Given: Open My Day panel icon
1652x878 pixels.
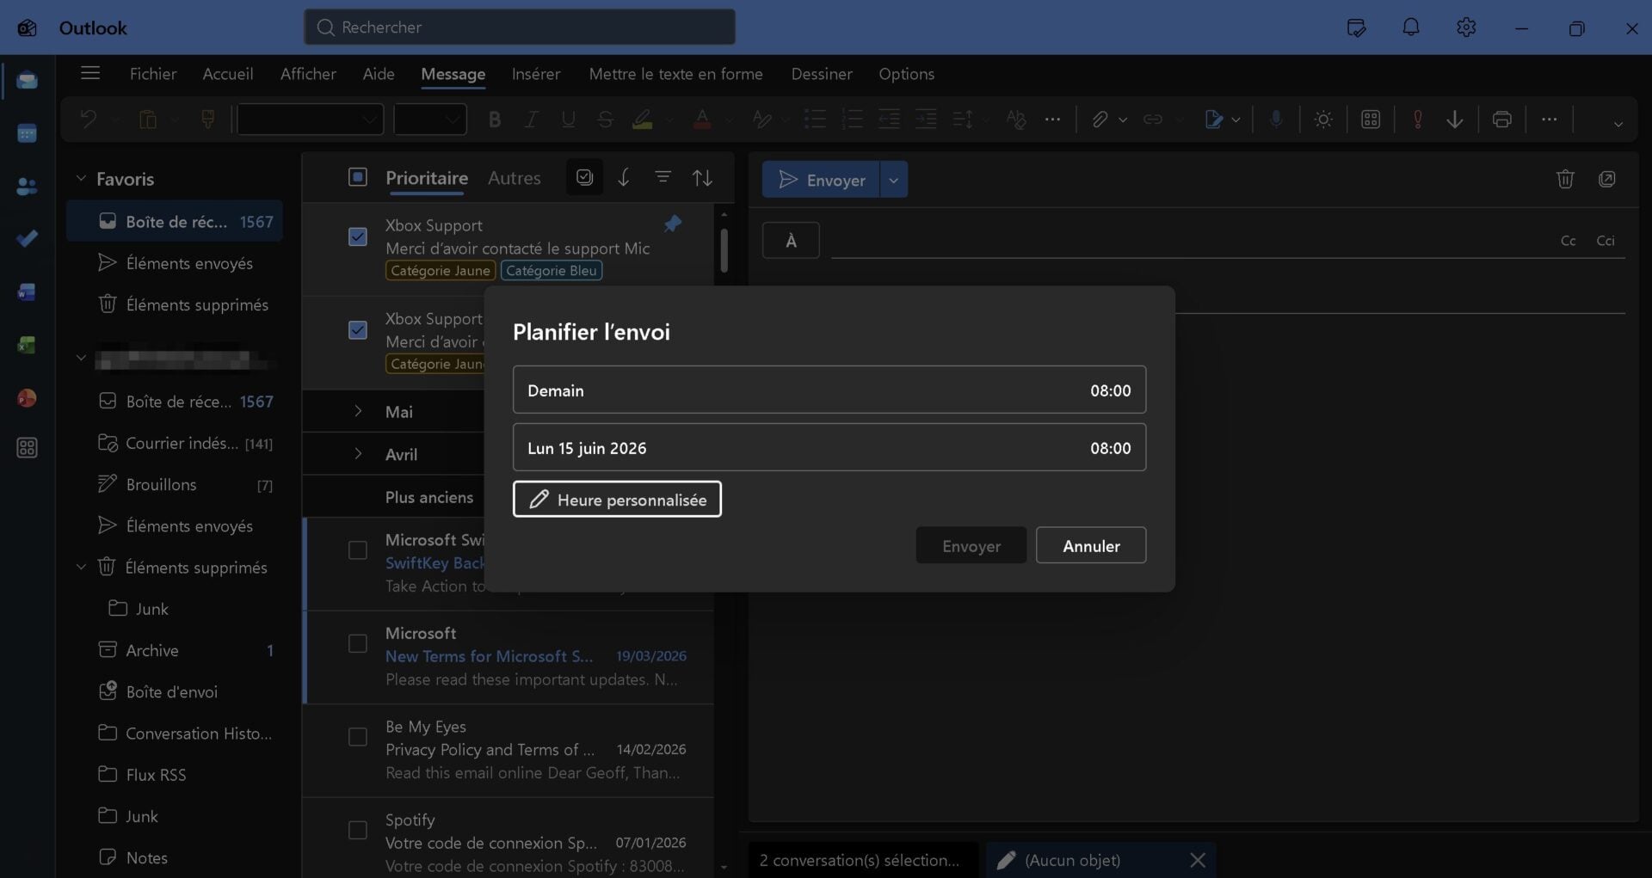Looking at the screenshot, I should click(x=1356, y=28).
